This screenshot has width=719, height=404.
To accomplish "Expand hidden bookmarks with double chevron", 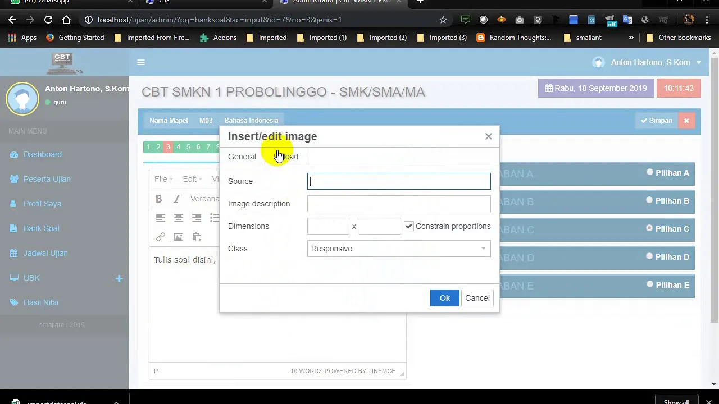I will tap(631, 38).
